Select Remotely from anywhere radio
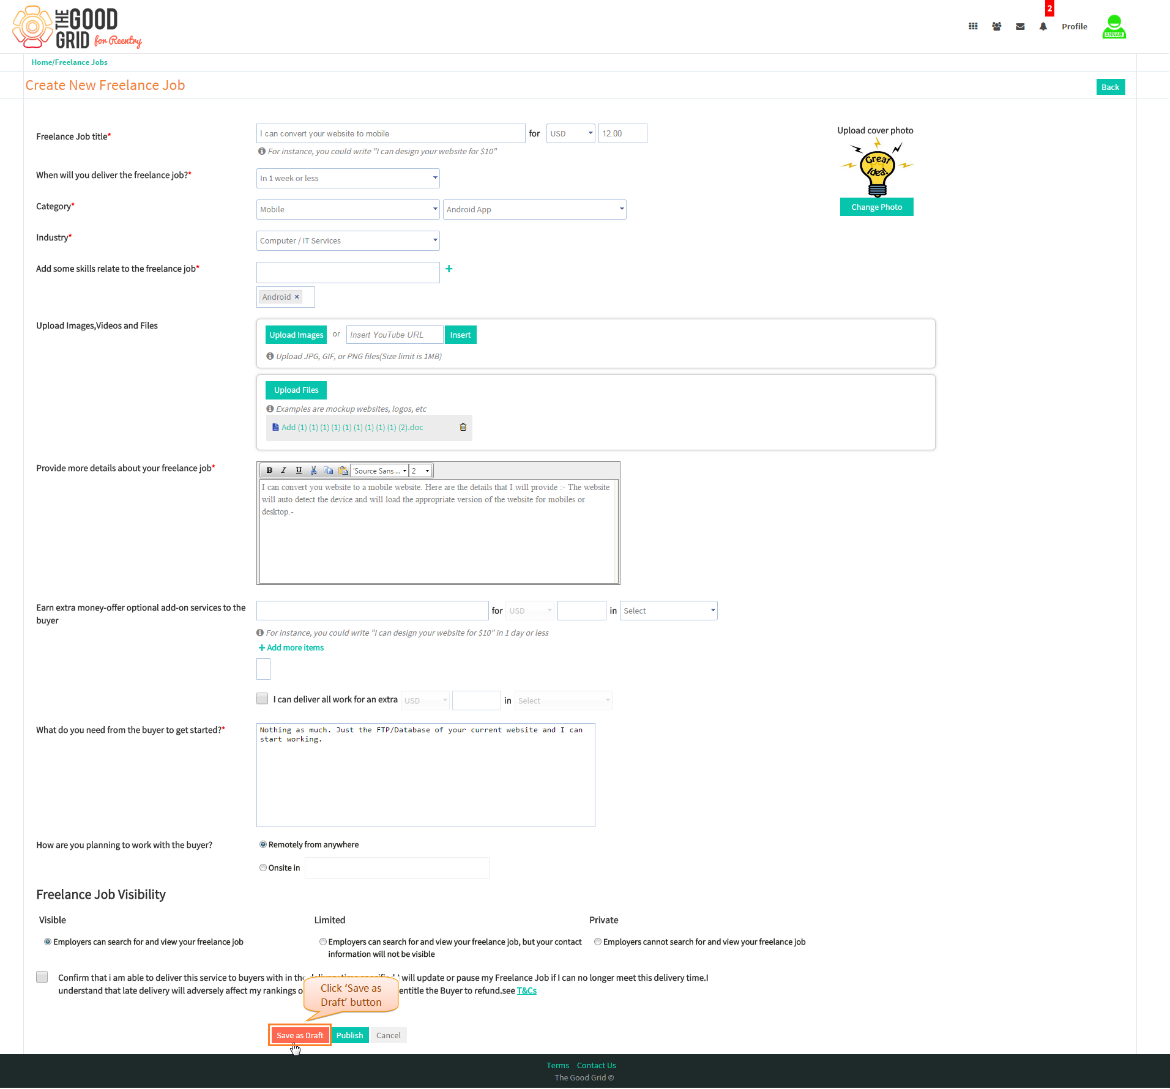 [x=263, y=844]
